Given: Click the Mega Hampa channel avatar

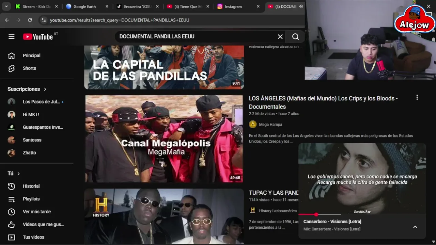Looking at the screenshot, I should pos(253,125).
